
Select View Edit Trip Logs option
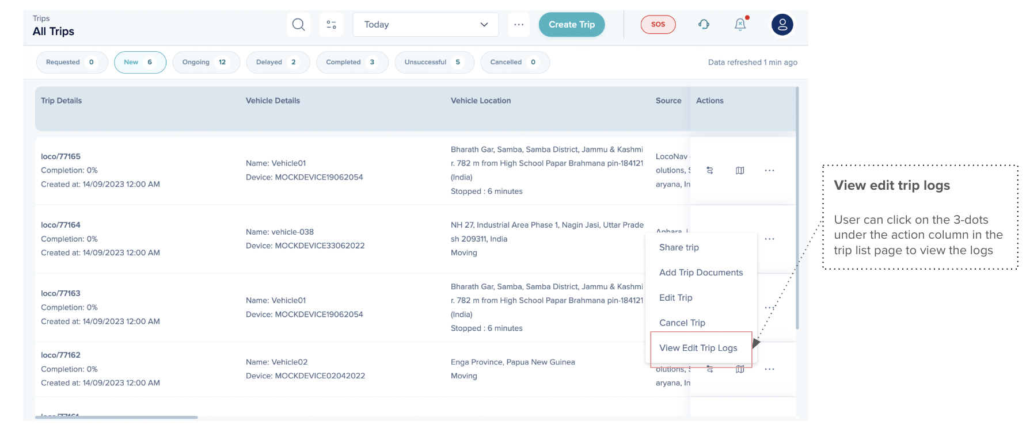click(x=698, y=348)
